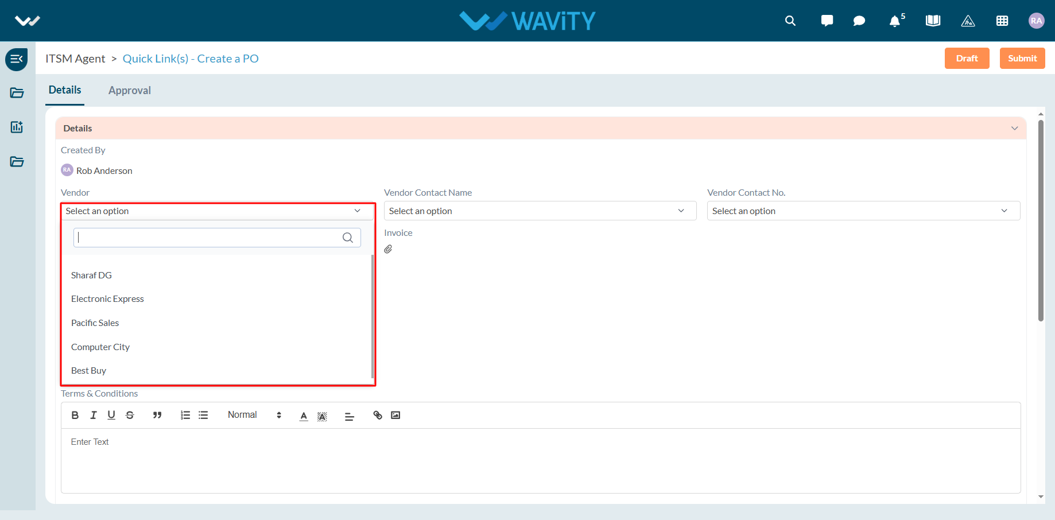
Task: Open the round speech bubble icon
Action: [x=859, y=21]
